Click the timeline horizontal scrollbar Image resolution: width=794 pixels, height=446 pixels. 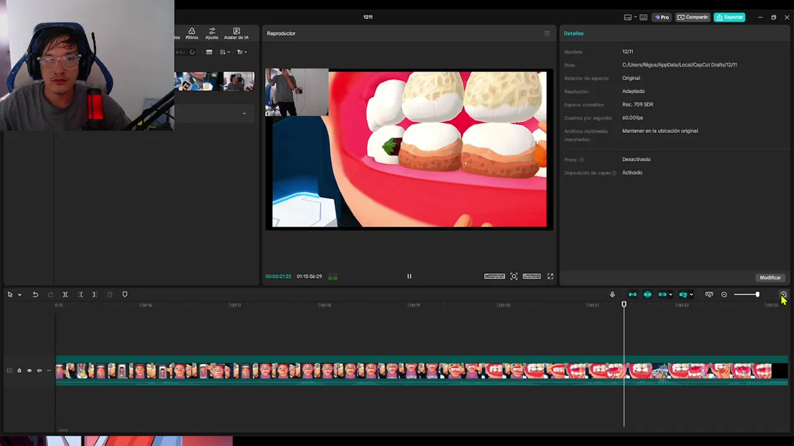click(63, 430)
